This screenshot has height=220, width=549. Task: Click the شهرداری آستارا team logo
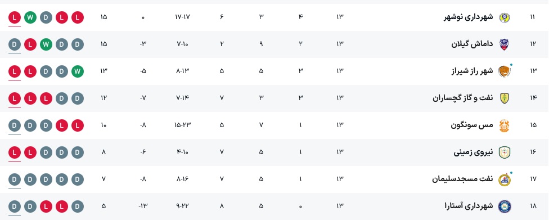click(x=504, y=206)
